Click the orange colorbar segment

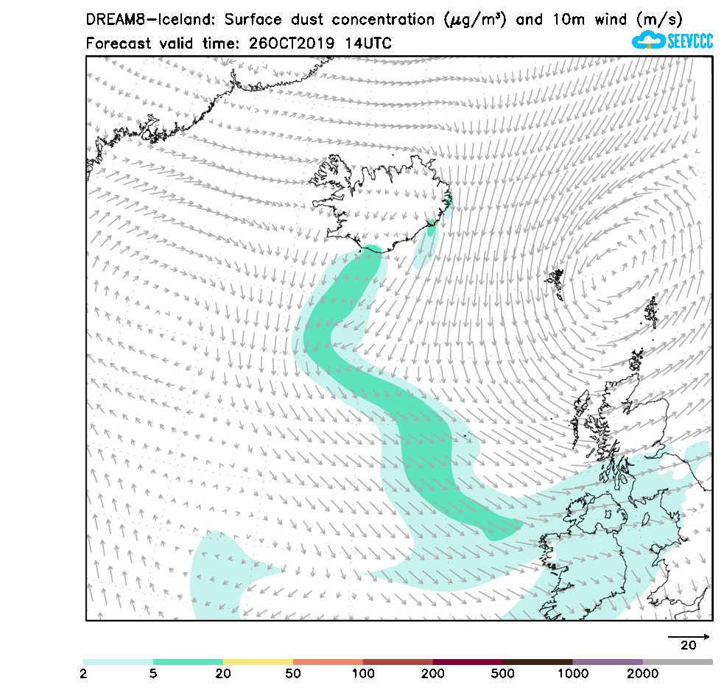(328, 662)
